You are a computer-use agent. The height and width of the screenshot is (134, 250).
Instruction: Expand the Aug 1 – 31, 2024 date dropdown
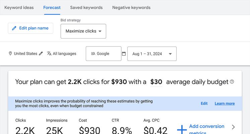[152, 54]
